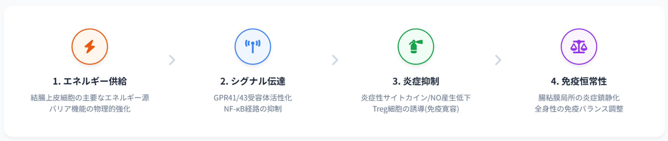Click the green fire extinguisher icon

[x=416, y=47]
